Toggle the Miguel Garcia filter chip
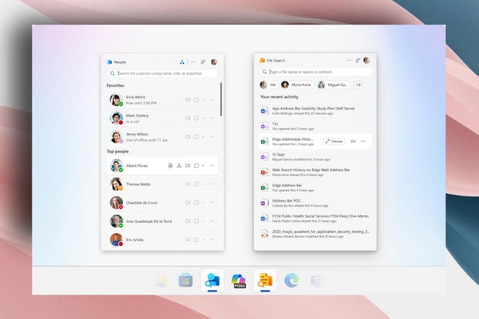Image resolution: width=479 pixels, height=319 pixels. [333, 85]
